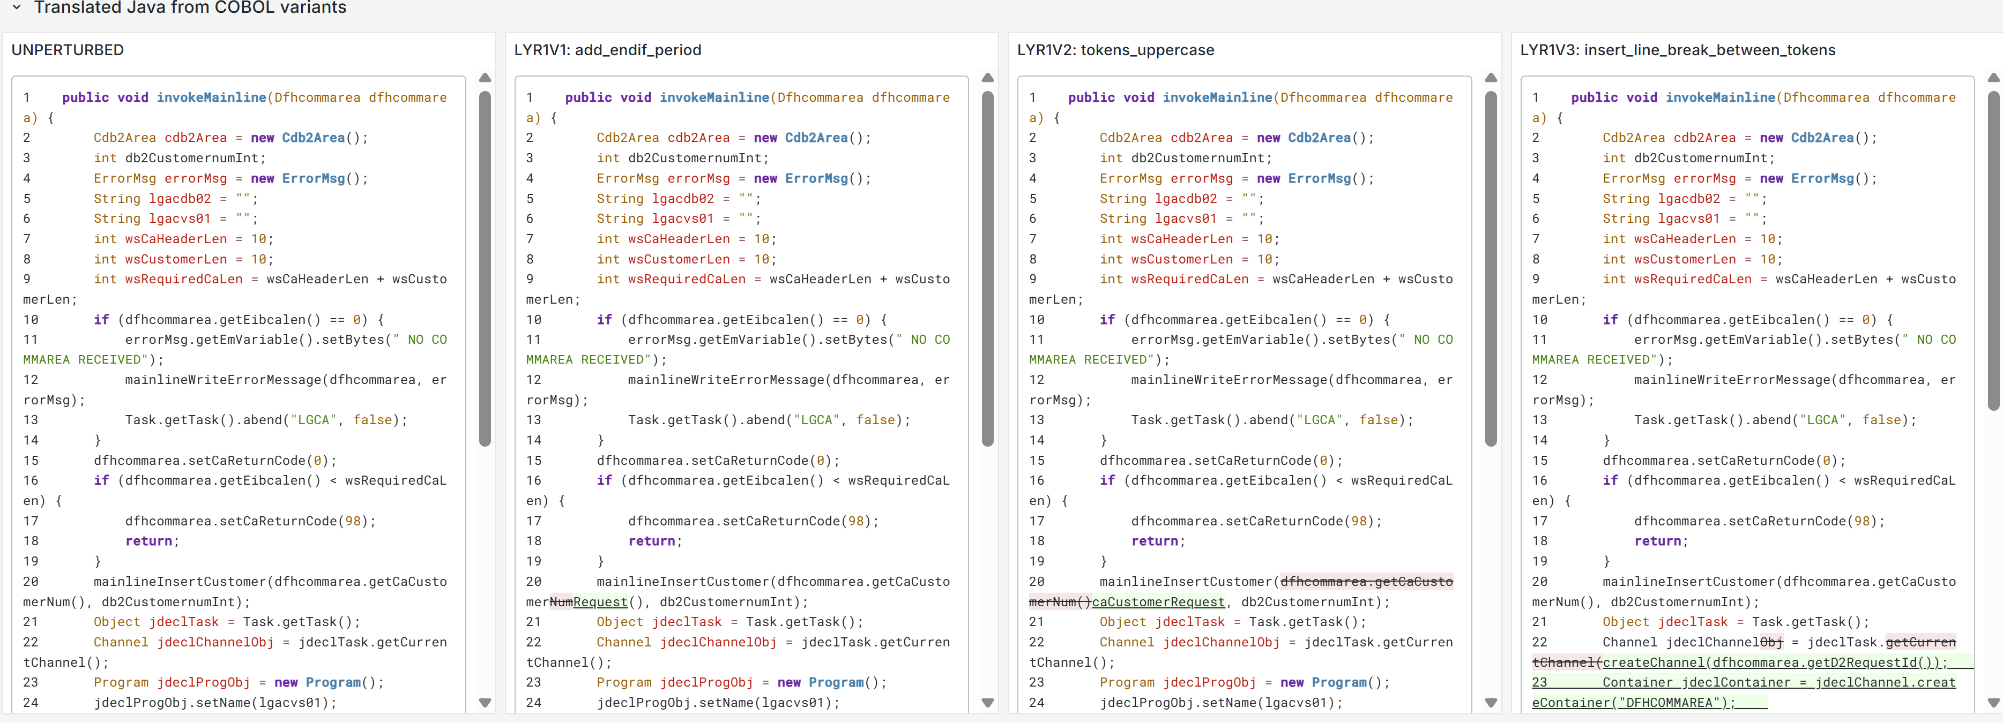Select the LYR1V3: insert_line_break_between_tokens header
This screenshot has width=2003, height=723.
point(1677,50)
